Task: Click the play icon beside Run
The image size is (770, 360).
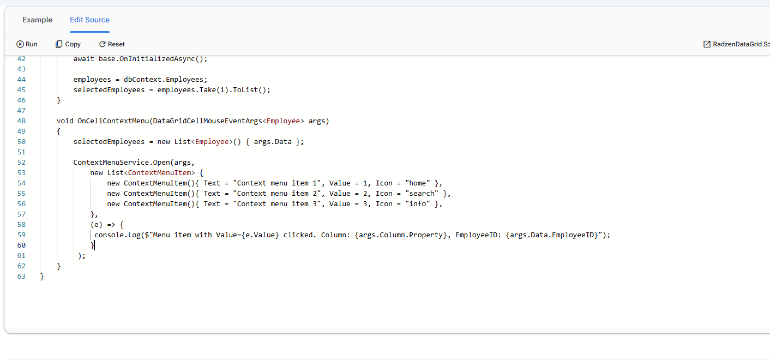Action: pyautogui.click(x=20, y=44)
